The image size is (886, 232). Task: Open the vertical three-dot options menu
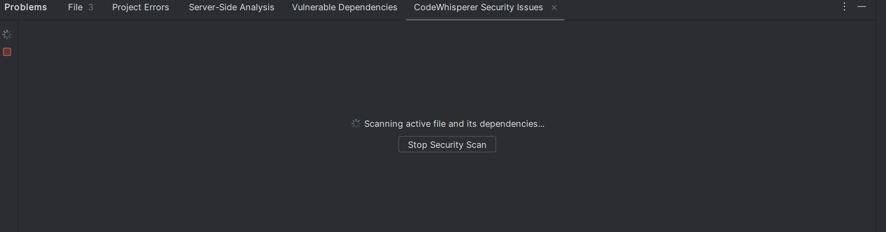coord(844,7)
